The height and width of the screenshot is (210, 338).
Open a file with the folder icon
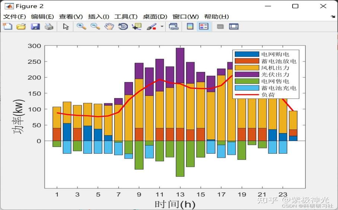(x=21, y=26)
